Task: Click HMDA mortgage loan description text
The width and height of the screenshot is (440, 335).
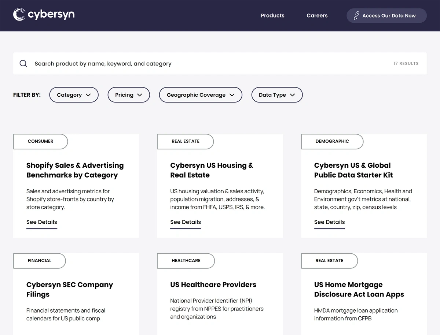Action: (356, 314)
